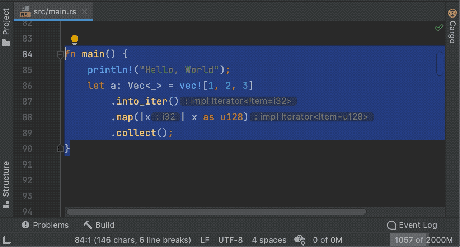Open the UTF-8 encoding dropdown
This screenshot has width=460, height=247.
point(231,240)
